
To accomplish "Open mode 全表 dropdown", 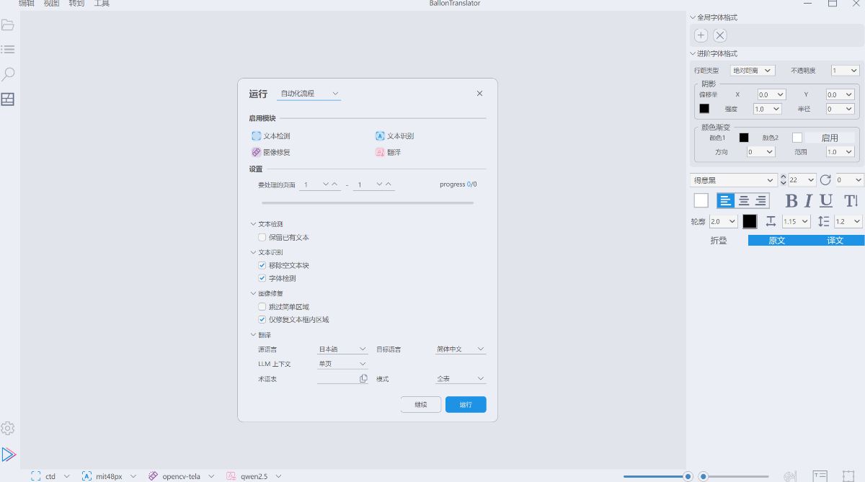I will click(461, 378).
